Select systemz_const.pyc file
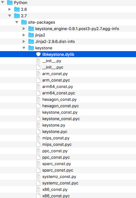 [x=68, y=183]
